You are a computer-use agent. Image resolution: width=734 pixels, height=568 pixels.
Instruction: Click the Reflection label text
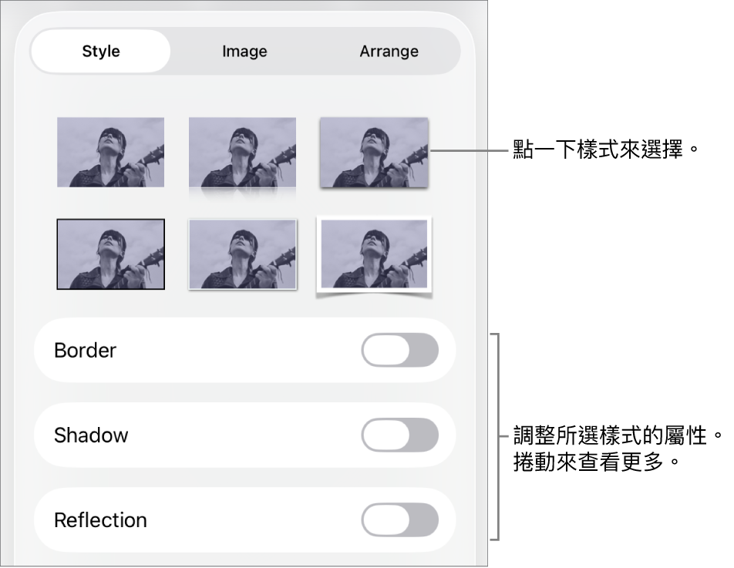pyautogui.click(x=100, y=520)
